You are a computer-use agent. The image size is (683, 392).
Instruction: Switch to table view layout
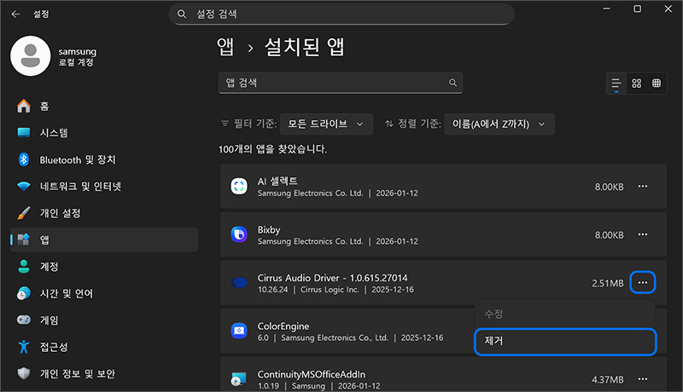pyautogui.click(x=657, y=83)
